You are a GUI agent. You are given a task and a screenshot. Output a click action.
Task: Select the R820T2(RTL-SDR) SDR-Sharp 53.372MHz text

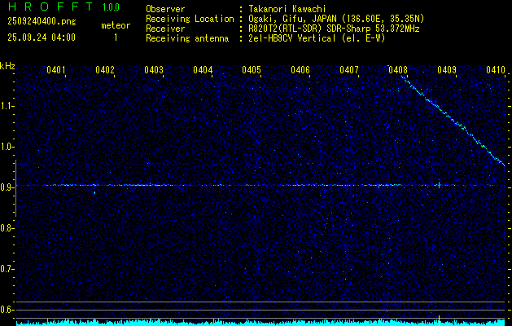tap(334, 29)
